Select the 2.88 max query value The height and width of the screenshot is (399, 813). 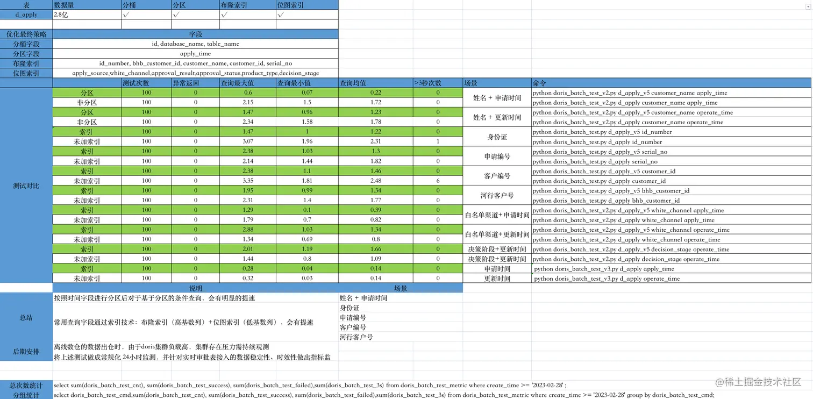[x=248, y=230]
